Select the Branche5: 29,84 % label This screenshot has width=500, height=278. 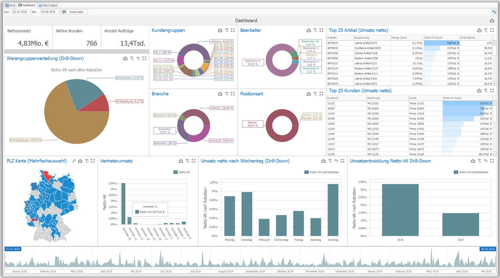point(221,141)
